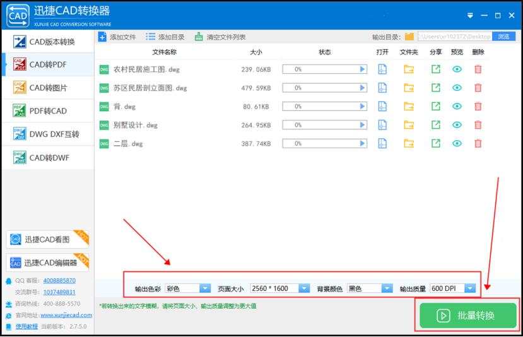Screen dimensions: 523x337
Task: Open file icon for 农村民居施工图.dwg
Action: coord(382,69)
